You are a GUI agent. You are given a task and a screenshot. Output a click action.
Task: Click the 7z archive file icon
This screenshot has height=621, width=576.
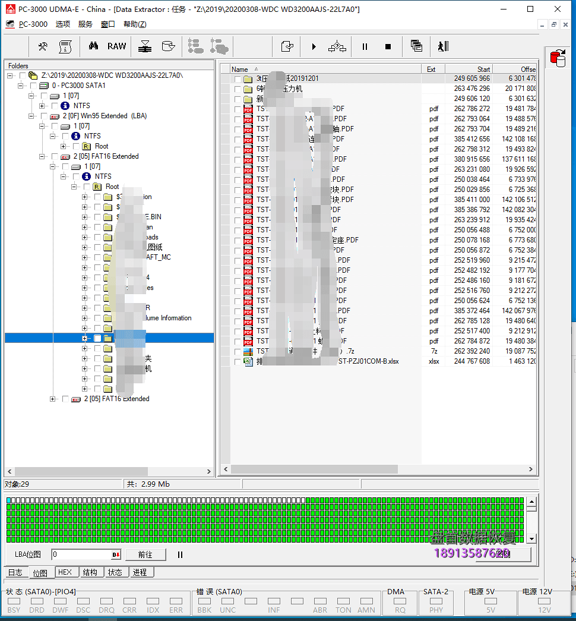[248, 351]
